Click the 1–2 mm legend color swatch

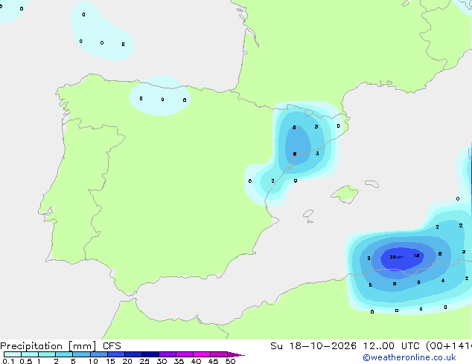click(x=47, y=354)
